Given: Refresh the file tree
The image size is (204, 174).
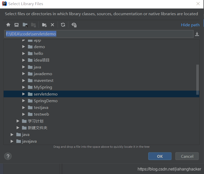Looking at the screenshot, I should tap(63, 25).
